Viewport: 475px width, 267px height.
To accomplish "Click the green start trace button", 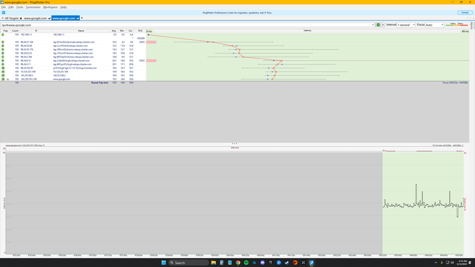I will point(378,25).
